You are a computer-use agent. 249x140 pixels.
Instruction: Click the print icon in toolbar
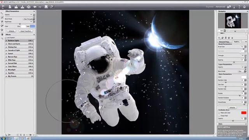[x=28, y=7]
